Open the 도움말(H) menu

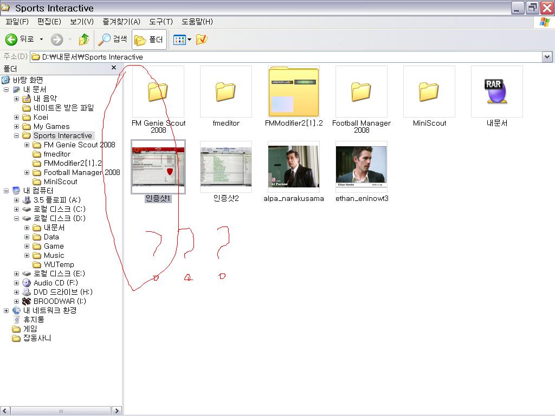[x=197, y=22]
